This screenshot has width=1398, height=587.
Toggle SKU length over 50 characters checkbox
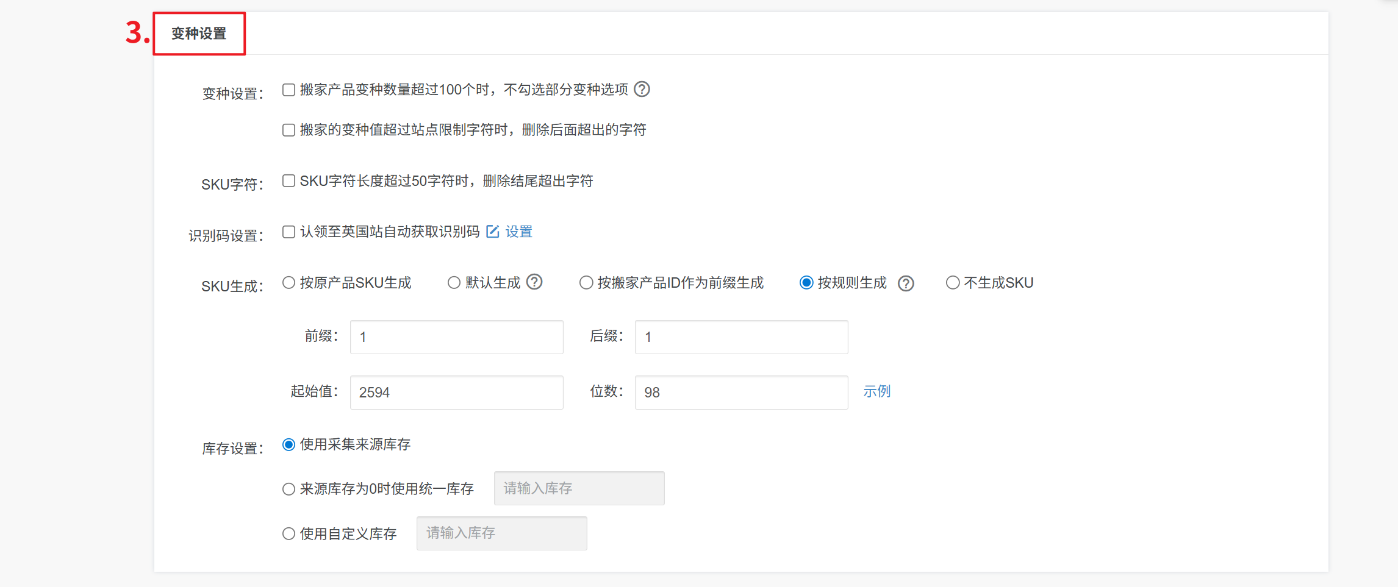click(x=289, y=181)
